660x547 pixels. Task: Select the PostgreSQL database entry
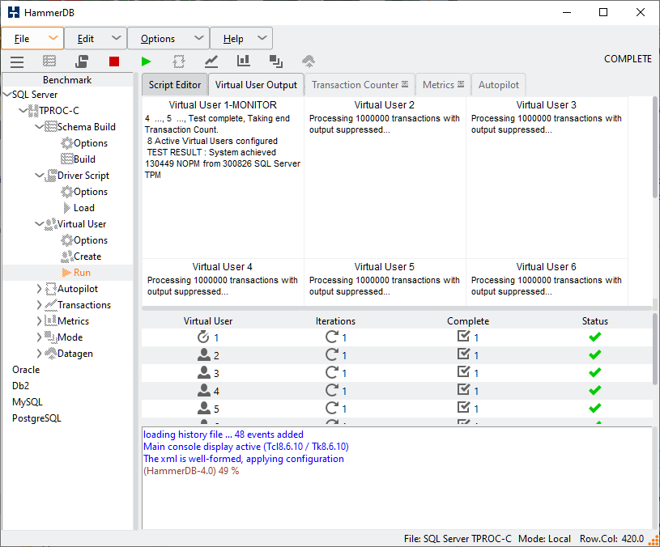36,418
